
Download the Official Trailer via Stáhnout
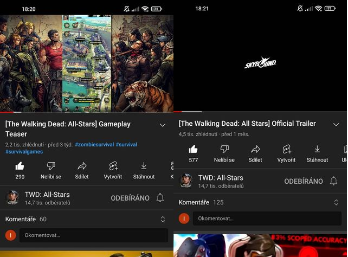[317, 150]
